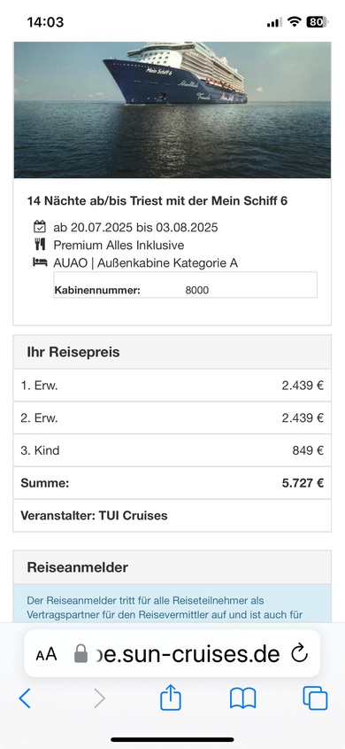Tap the Safari back arrow
Image resolution: width=345 pixels, height=749 pixels.
(x=25, y=698)
